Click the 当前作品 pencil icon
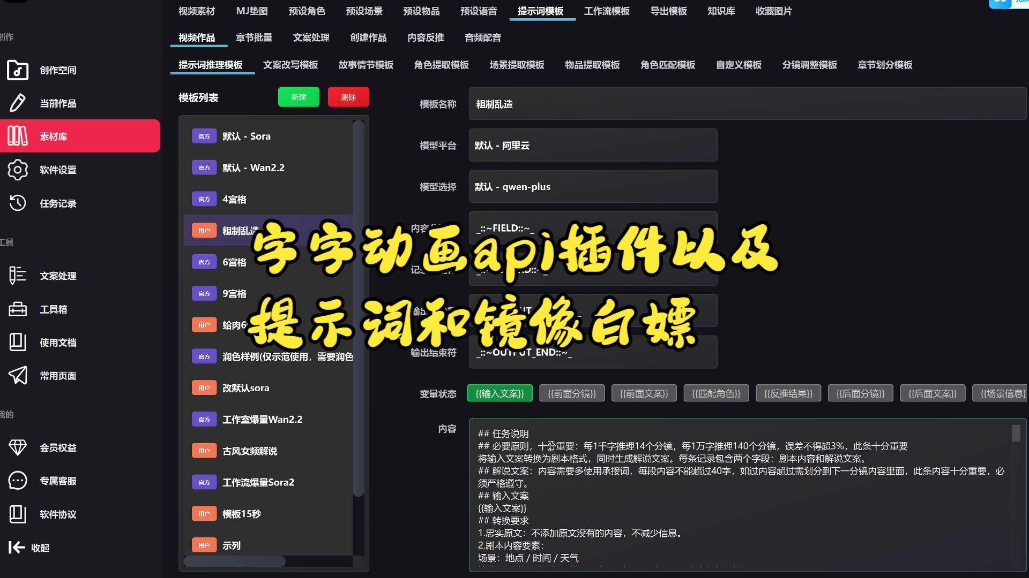This screenshot has width=1029, height=578. [x=18, y=103]
